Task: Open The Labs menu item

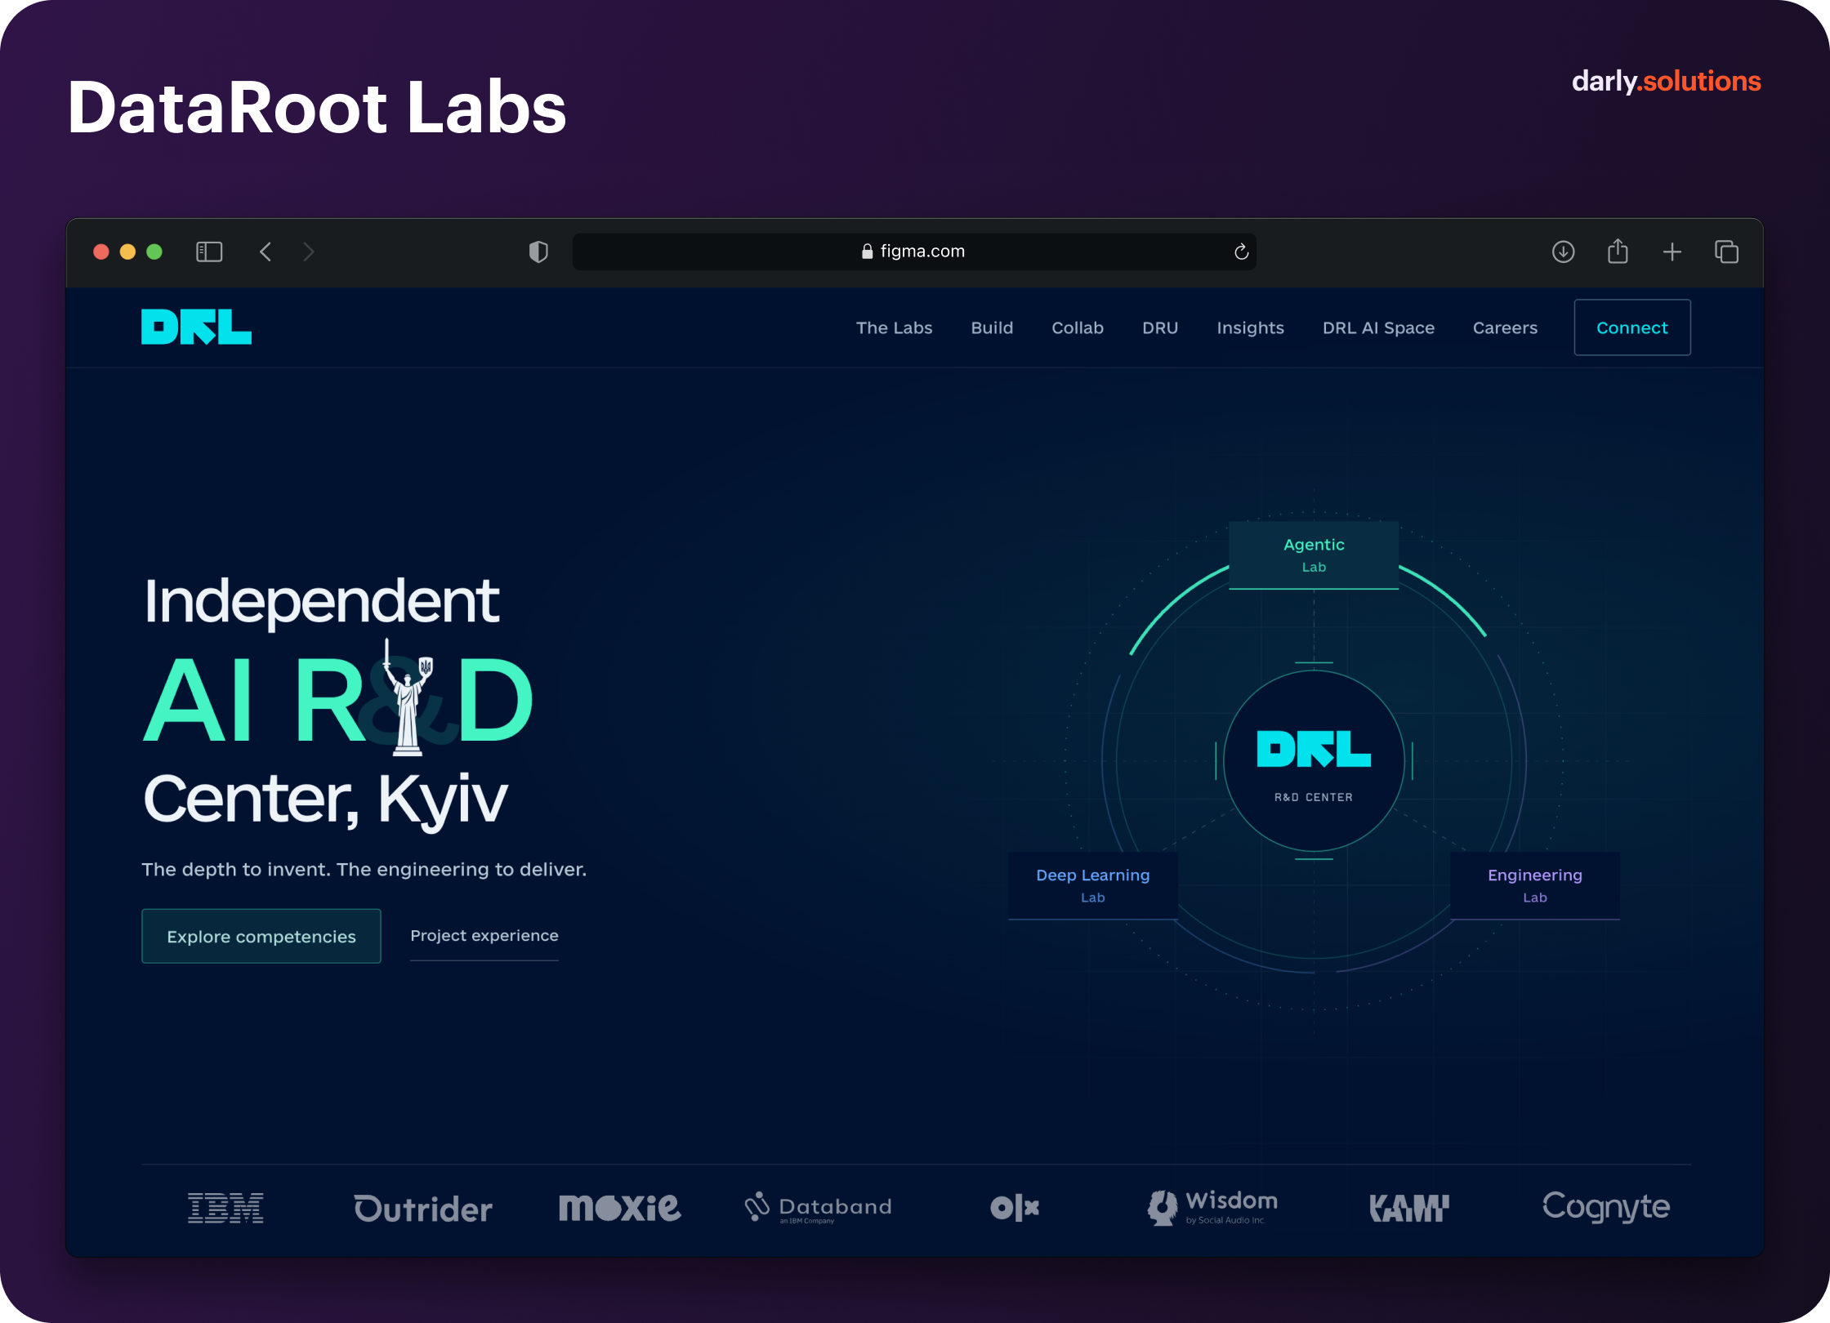Action: point(894,327)
